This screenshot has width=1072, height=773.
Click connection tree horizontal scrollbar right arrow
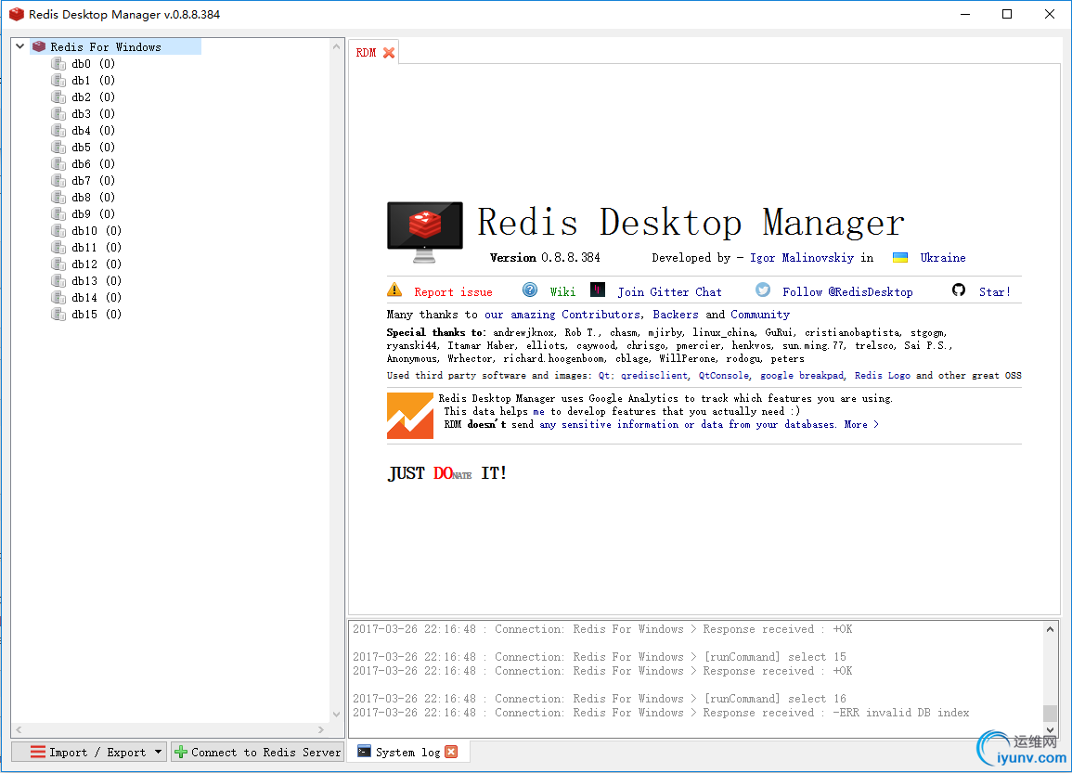[320, 729]
